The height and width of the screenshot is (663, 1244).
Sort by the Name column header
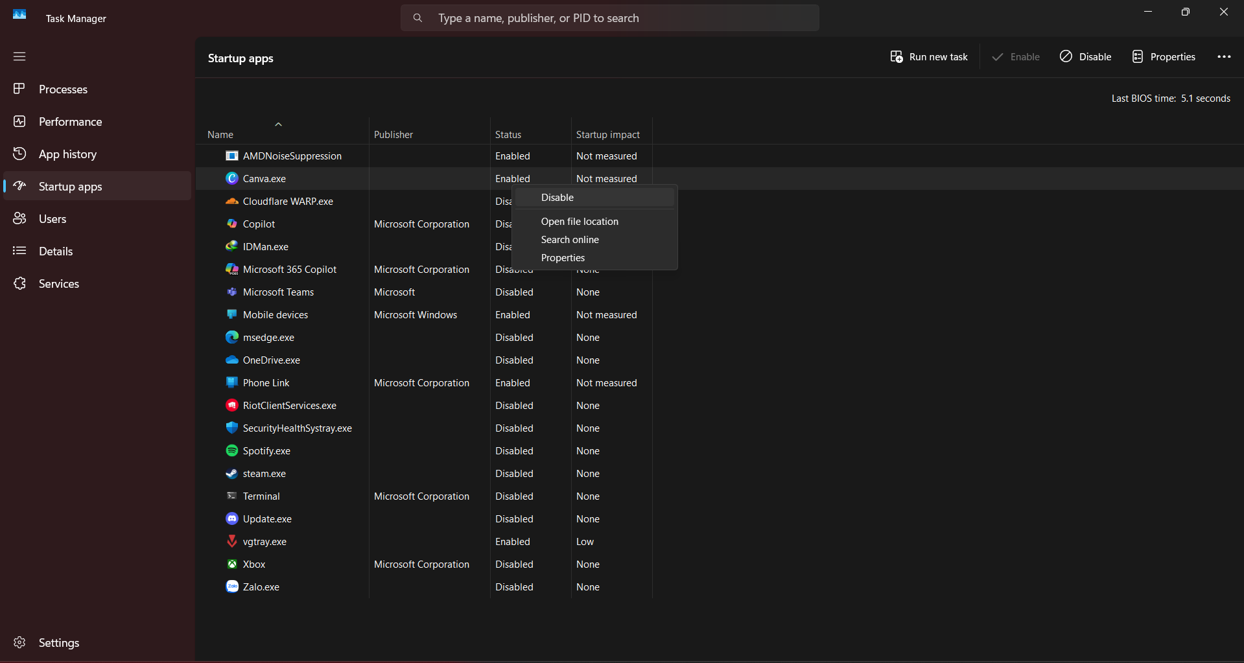coord(220,135)
